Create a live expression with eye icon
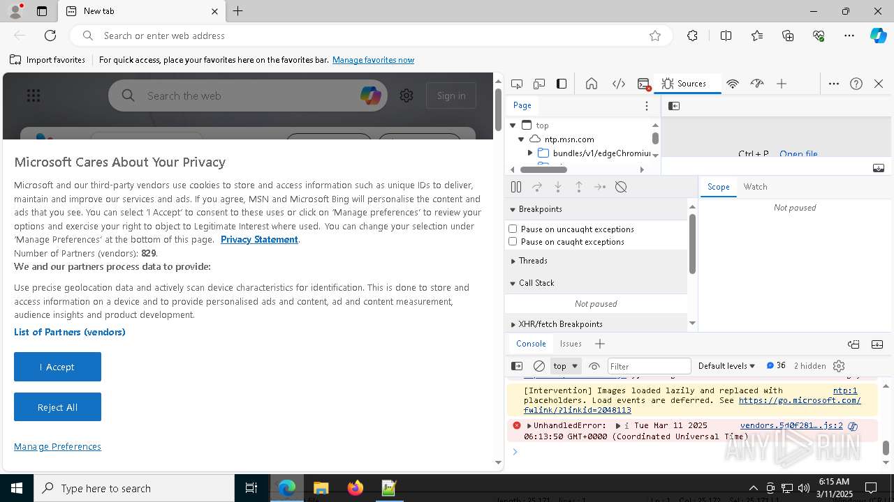The height and width of the screenshot is (502, 894). (594, 366)
